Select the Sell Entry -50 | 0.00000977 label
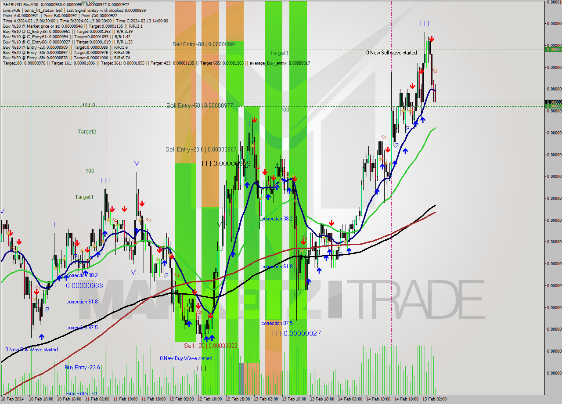Viewport: 562px width, 404px height. [199, 105]
